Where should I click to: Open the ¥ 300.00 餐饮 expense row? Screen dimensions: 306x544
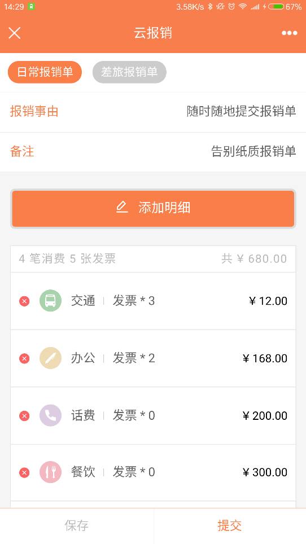[153, 472]
